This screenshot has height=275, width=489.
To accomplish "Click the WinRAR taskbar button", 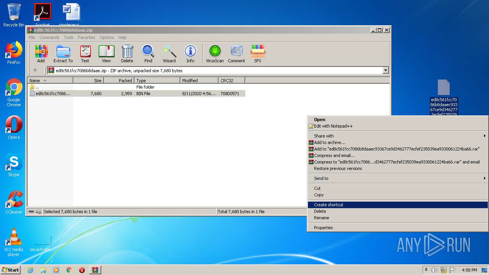I will click(95, 270).
